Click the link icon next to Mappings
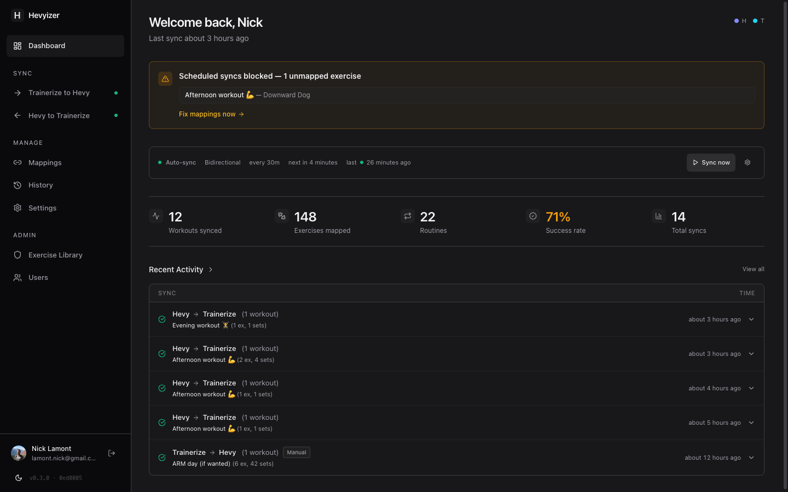788x492 pixels. coord(18,162)
